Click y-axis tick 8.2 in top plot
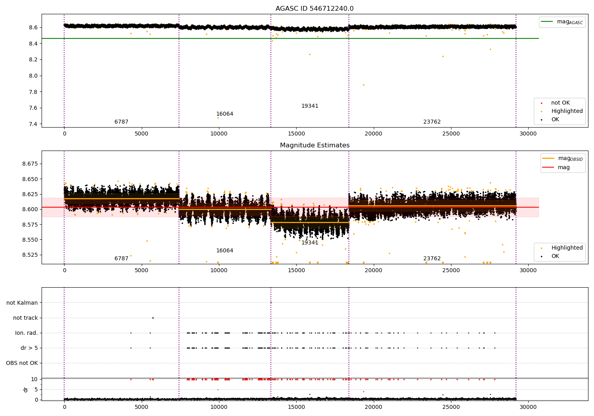Screen dimensions: 594x416 click(33, 60)
